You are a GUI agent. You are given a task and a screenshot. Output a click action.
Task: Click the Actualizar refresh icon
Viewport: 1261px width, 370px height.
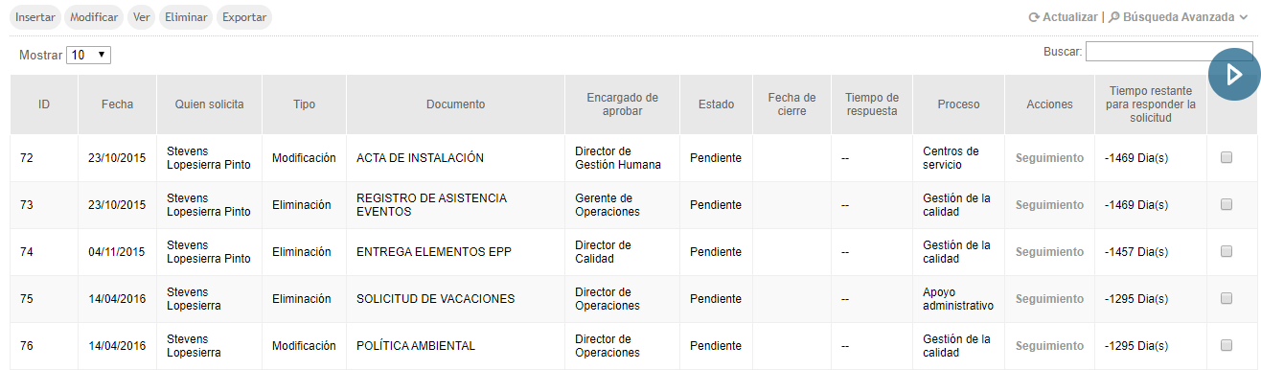coord(1033,17)
